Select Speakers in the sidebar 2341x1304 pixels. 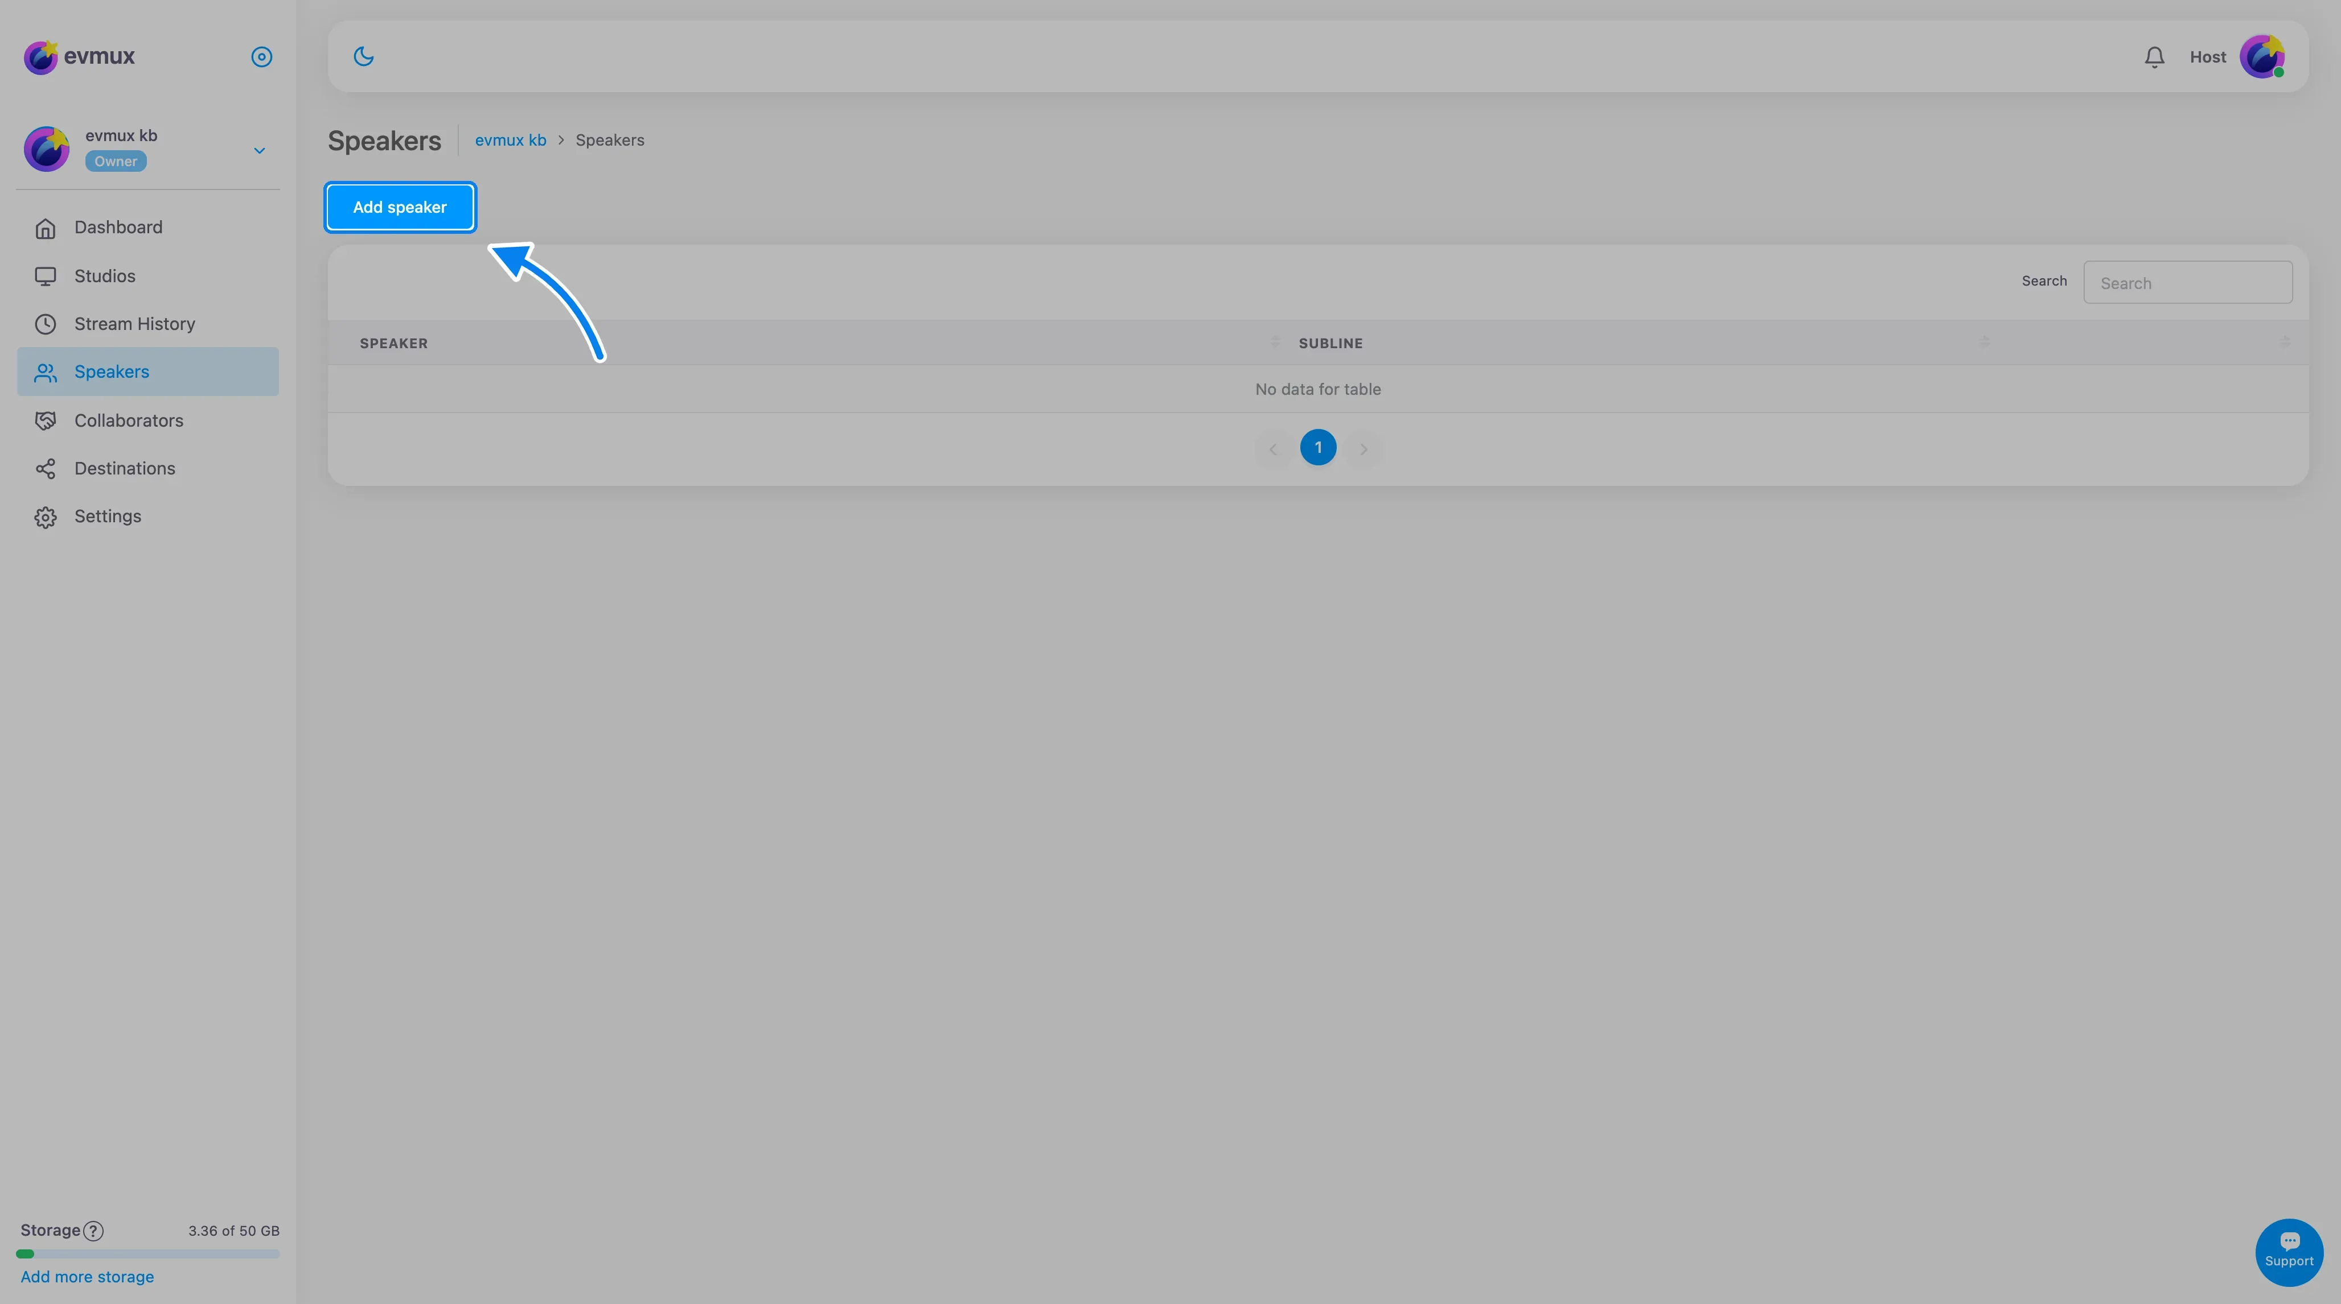(x=147, y=372)
